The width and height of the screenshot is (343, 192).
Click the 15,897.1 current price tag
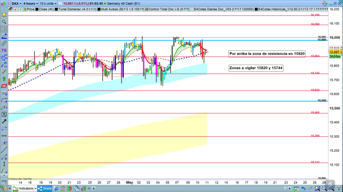pos(335,52)
